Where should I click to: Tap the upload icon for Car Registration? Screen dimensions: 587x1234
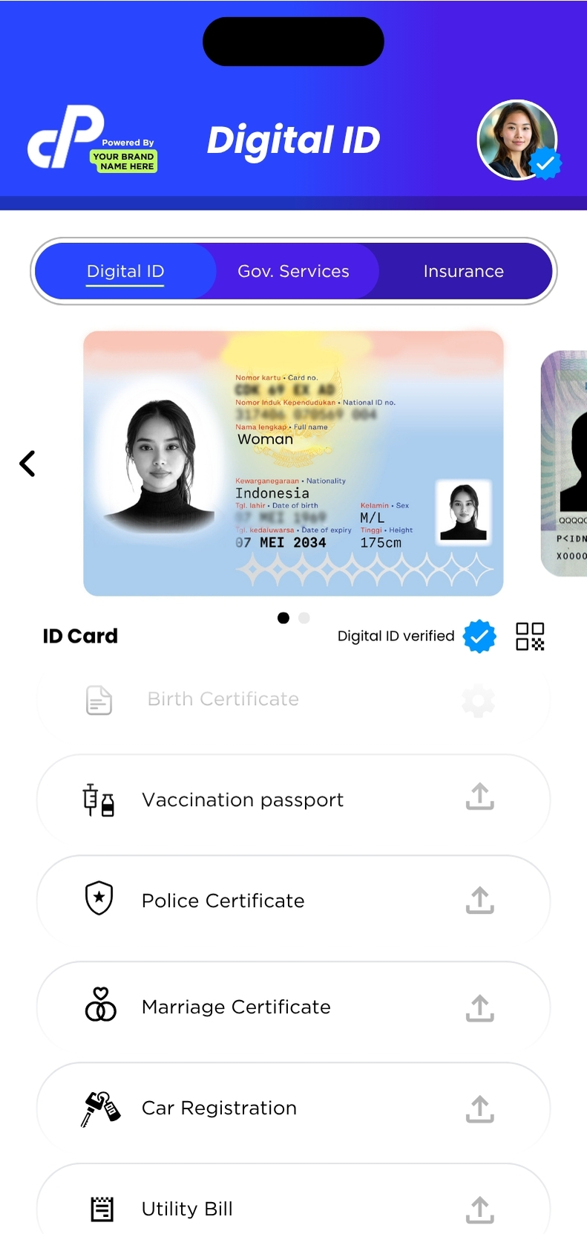pyautogui.click(x=480, y=1109)
